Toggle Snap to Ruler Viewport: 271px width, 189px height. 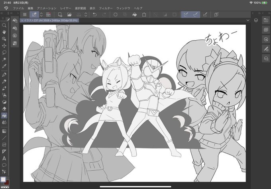click(186, 15)
